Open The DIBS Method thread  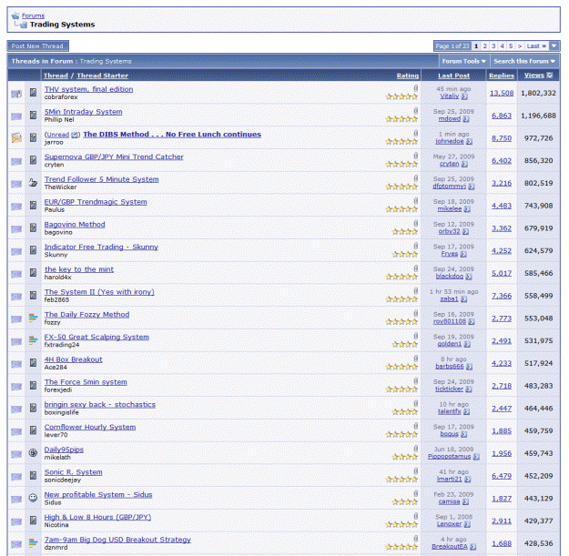(172, 134)
